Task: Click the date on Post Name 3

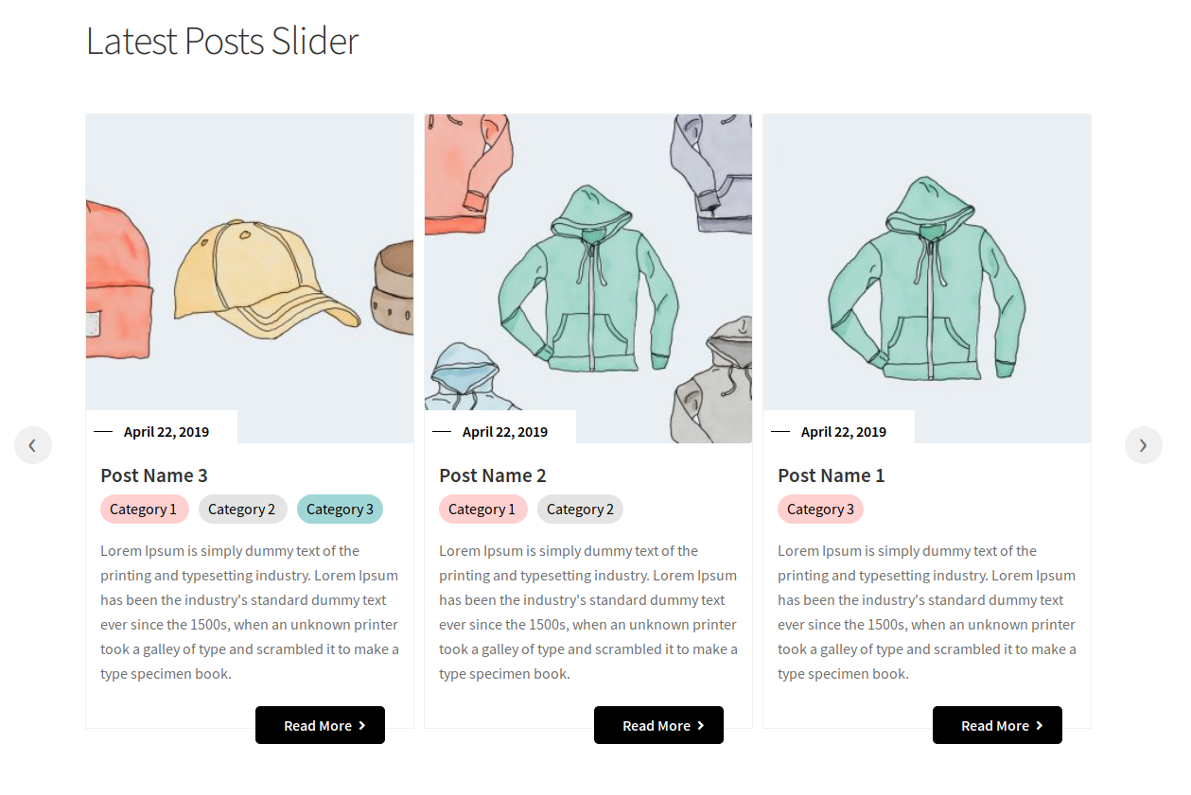Action: point(166,432)
